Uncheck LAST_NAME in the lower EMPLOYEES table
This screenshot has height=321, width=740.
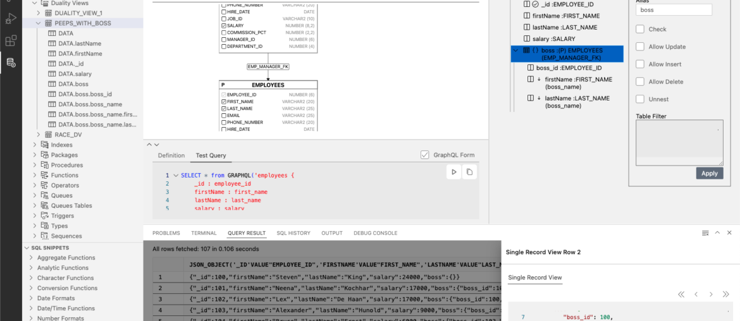point(224,109)
